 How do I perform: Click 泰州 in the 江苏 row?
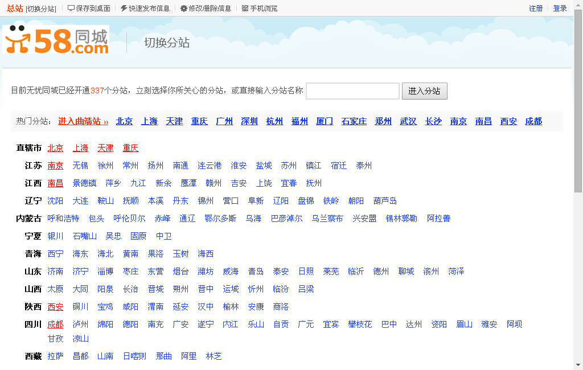(x=364, y=165)
